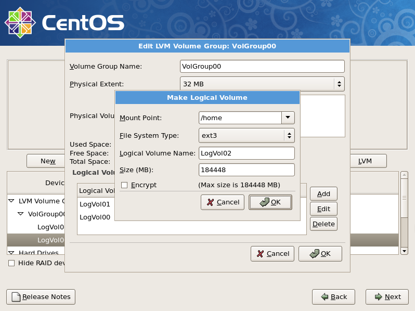Click the scroll-down arrow of device list

(404, 251)
